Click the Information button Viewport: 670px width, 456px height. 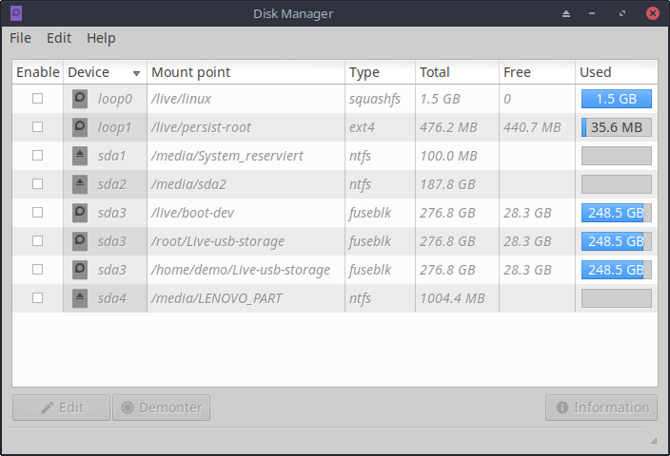601,408
